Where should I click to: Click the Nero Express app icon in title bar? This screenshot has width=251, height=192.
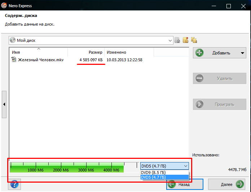point(4,6)
